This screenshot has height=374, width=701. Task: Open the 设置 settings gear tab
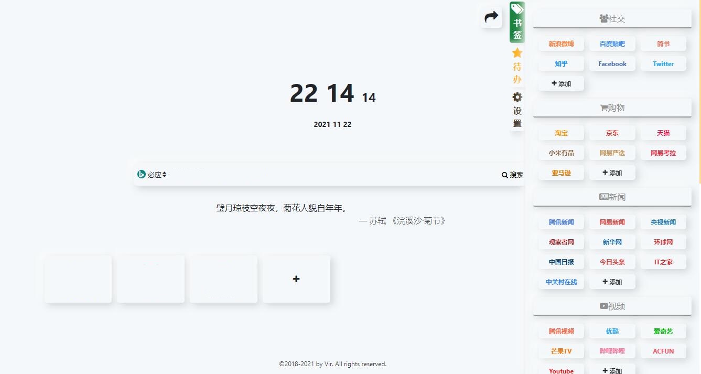(x=517, y=110)
